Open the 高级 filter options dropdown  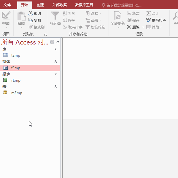pos(93,20)
